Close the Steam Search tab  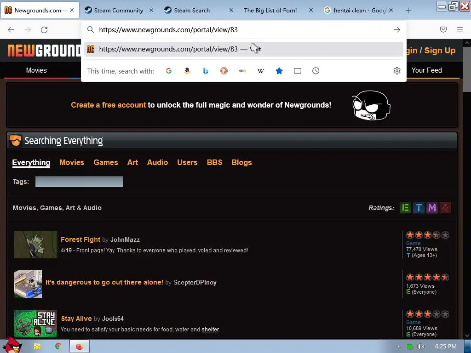231,10
